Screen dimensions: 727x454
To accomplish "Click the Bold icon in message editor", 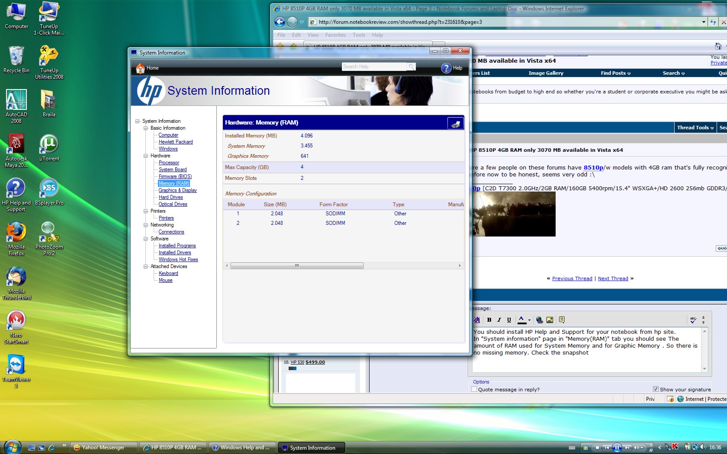I will pyautogui.click(x=489, y=320).
